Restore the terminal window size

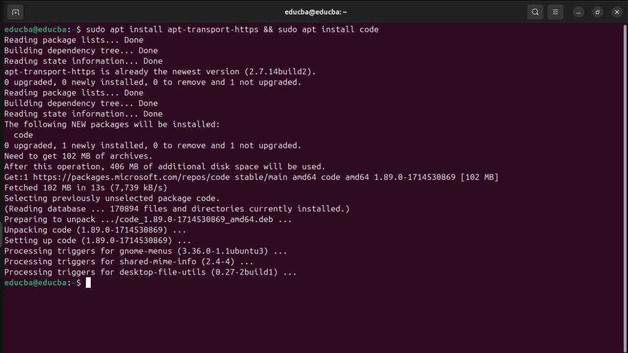[598, 12]
